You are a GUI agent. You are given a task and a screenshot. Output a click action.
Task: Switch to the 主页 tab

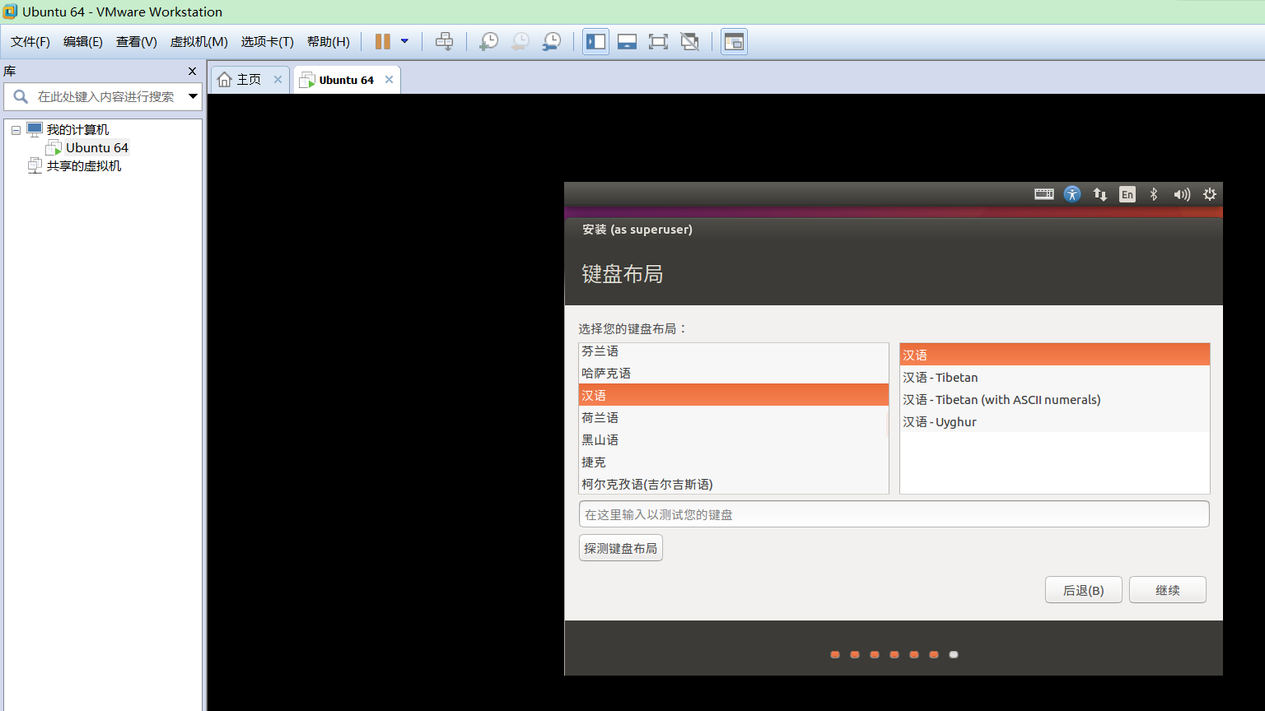pos(248,79)
